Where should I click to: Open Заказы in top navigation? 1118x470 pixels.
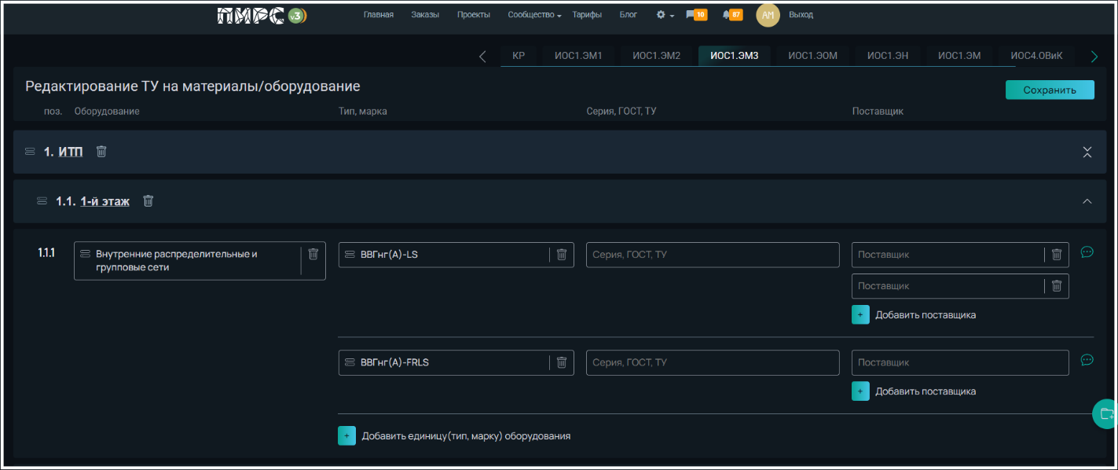point(425,15)
